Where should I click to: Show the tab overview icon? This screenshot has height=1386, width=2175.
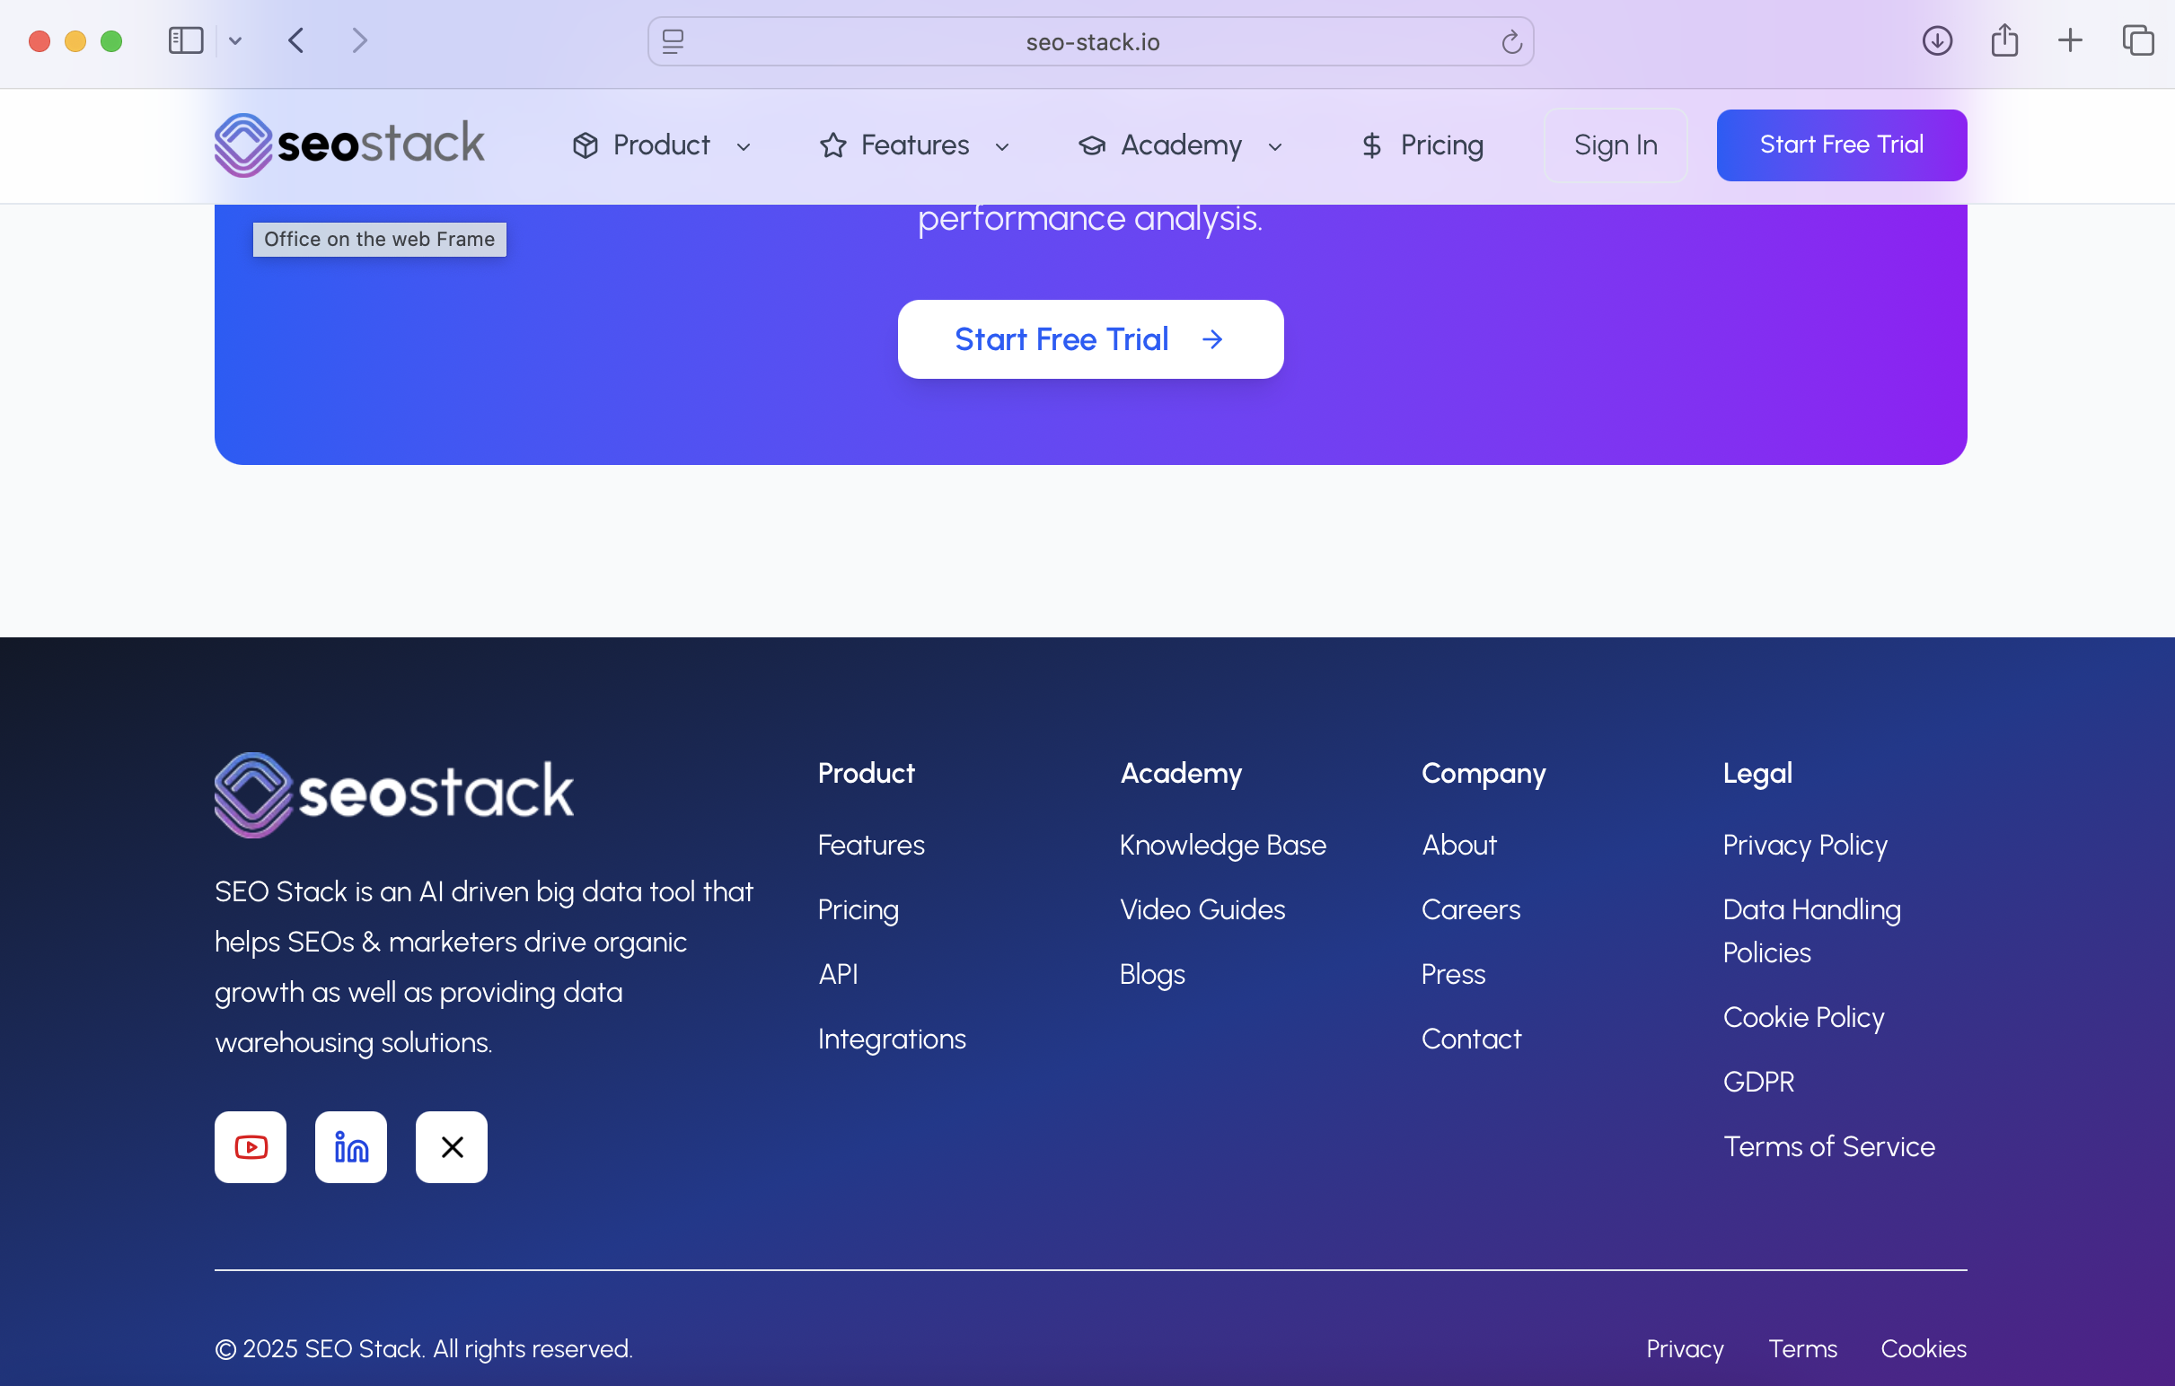(x=2138, y=40)
